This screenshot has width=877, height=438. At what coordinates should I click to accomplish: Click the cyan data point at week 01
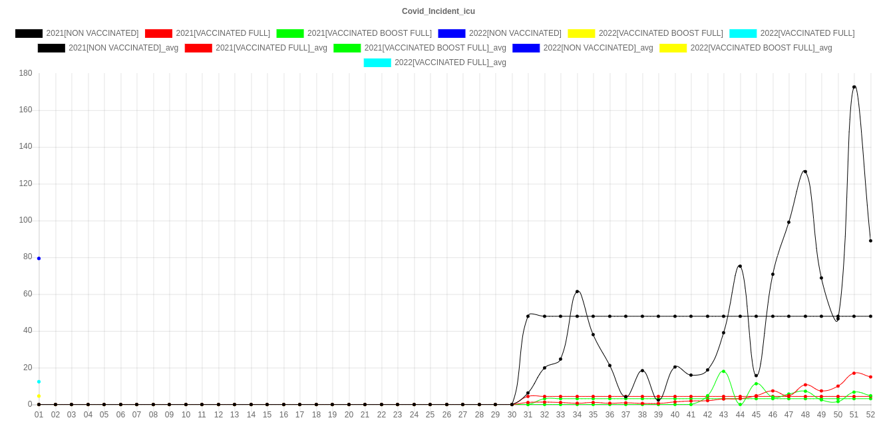[x=39, y=382]
